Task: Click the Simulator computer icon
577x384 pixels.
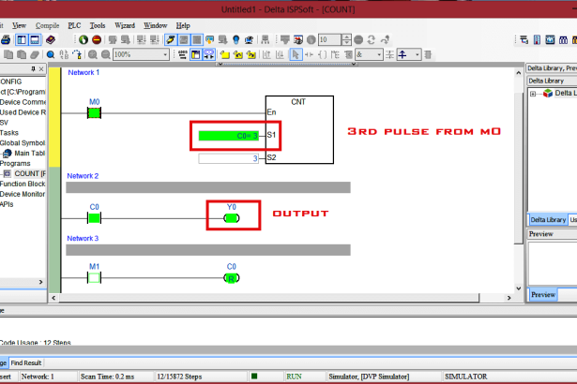Action: point(250,39)
